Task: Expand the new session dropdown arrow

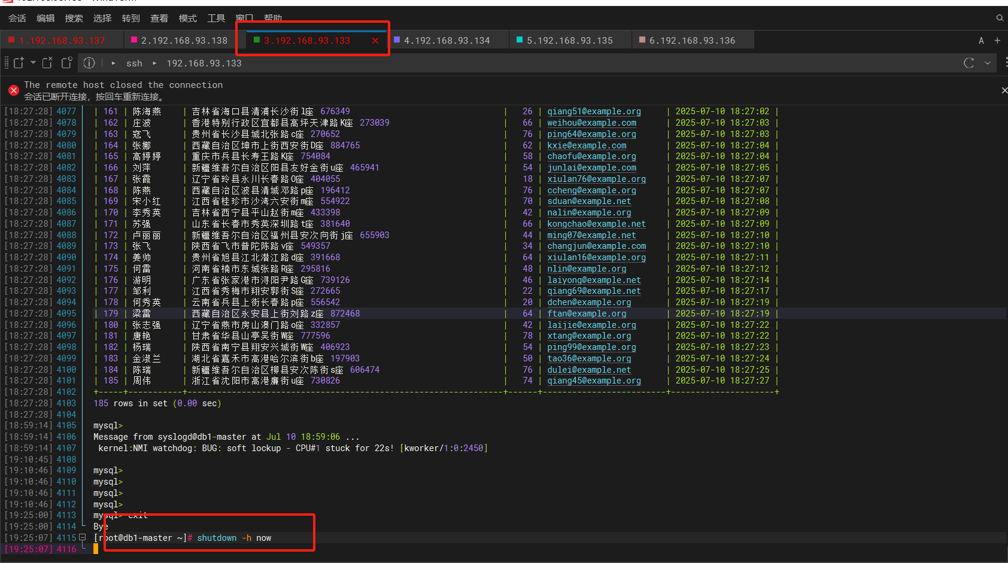Action: (33, 62)
